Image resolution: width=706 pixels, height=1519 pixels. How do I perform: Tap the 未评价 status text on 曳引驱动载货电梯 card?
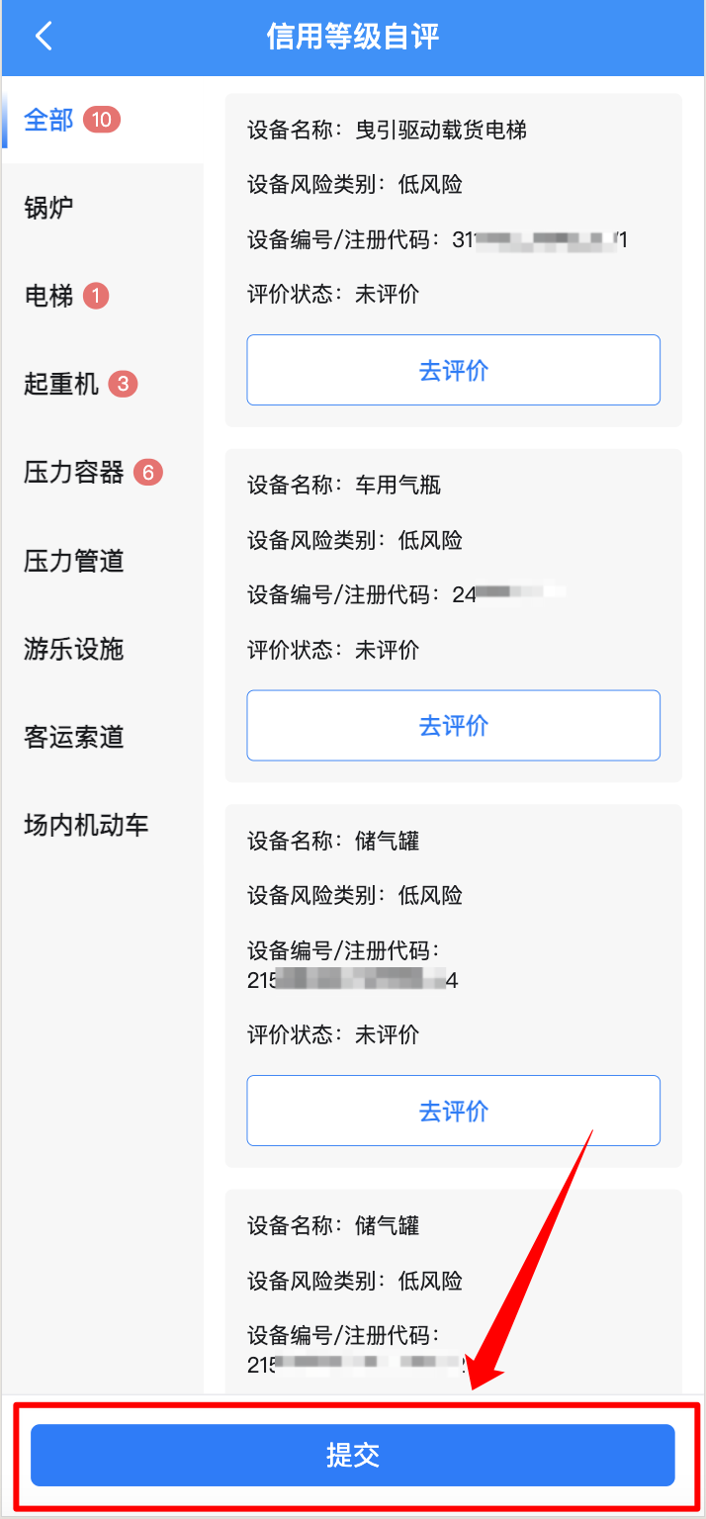point(387,292)
